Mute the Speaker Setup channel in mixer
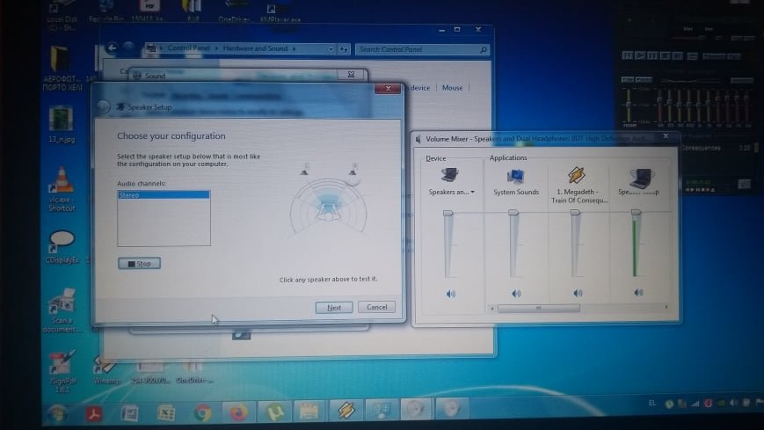Viewport: 764px width, 430px height. (638, 293)
